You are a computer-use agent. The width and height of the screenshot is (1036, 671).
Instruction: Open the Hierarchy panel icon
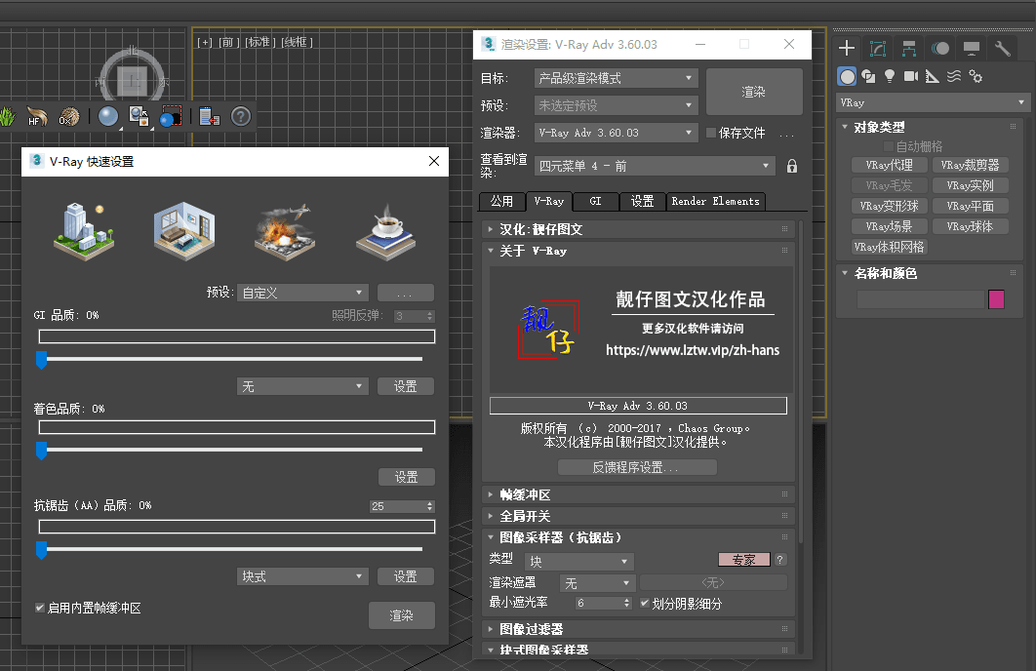pos(909,48)
